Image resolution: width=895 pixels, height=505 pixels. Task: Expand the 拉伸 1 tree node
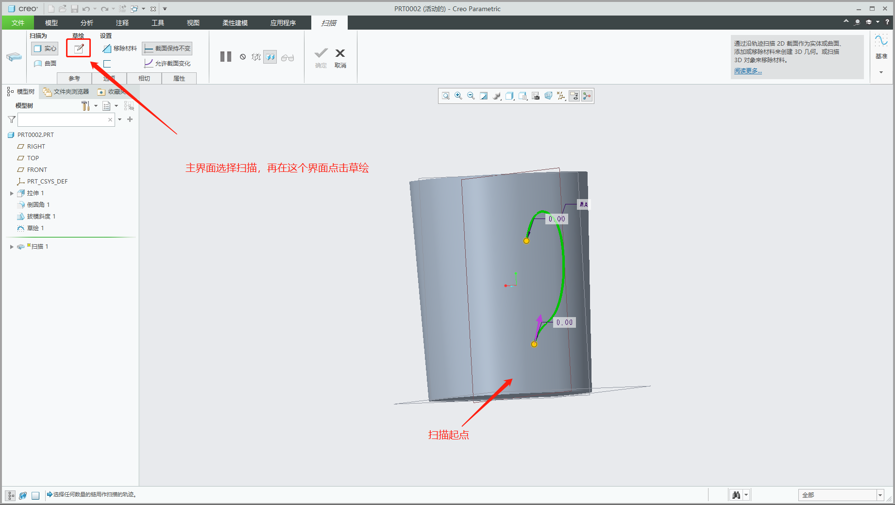12,193
